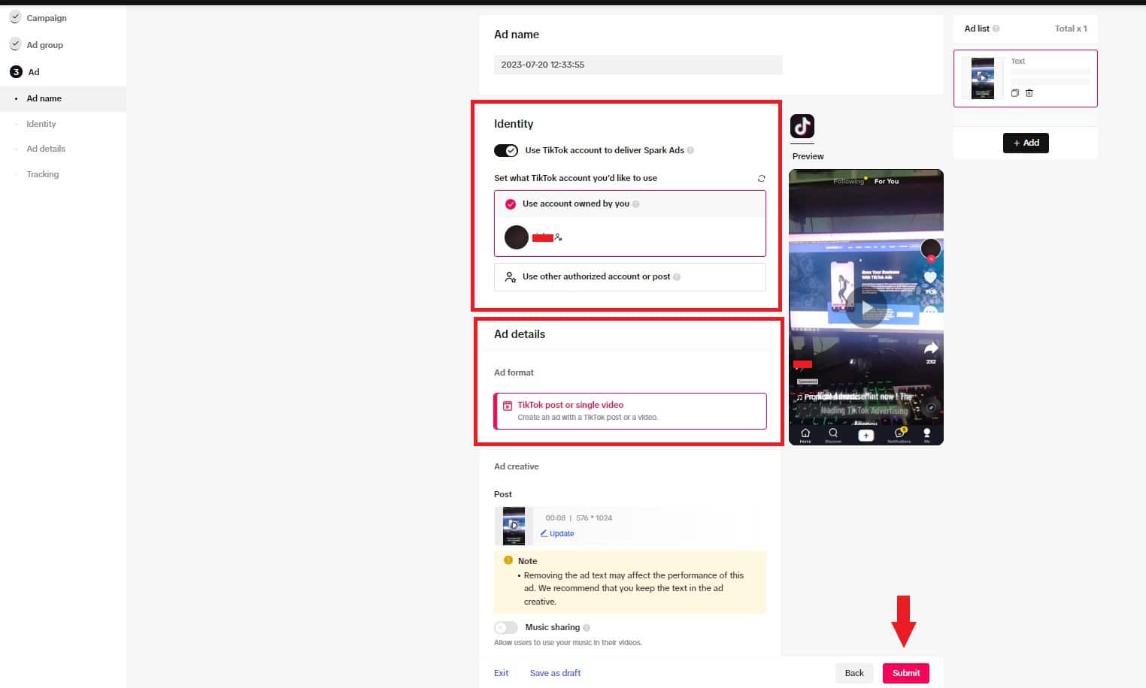Duplicate the ad in the Ad list

[1014, 93]
